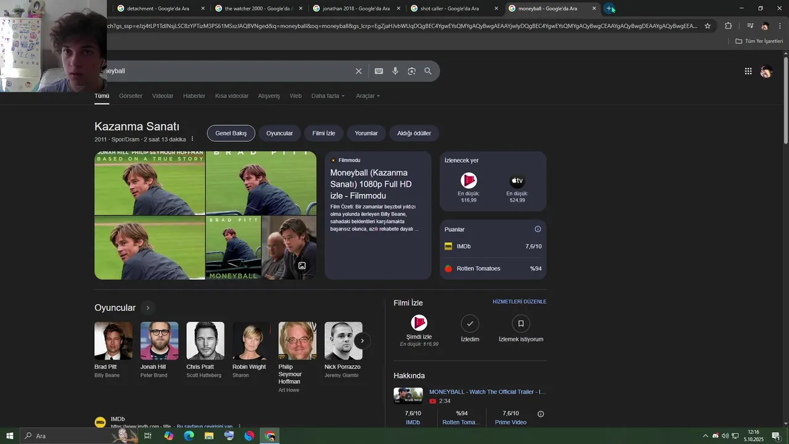Expand the Daha fazla dropdown
This screenshot has height=444, width=789.
click(328, 96)
